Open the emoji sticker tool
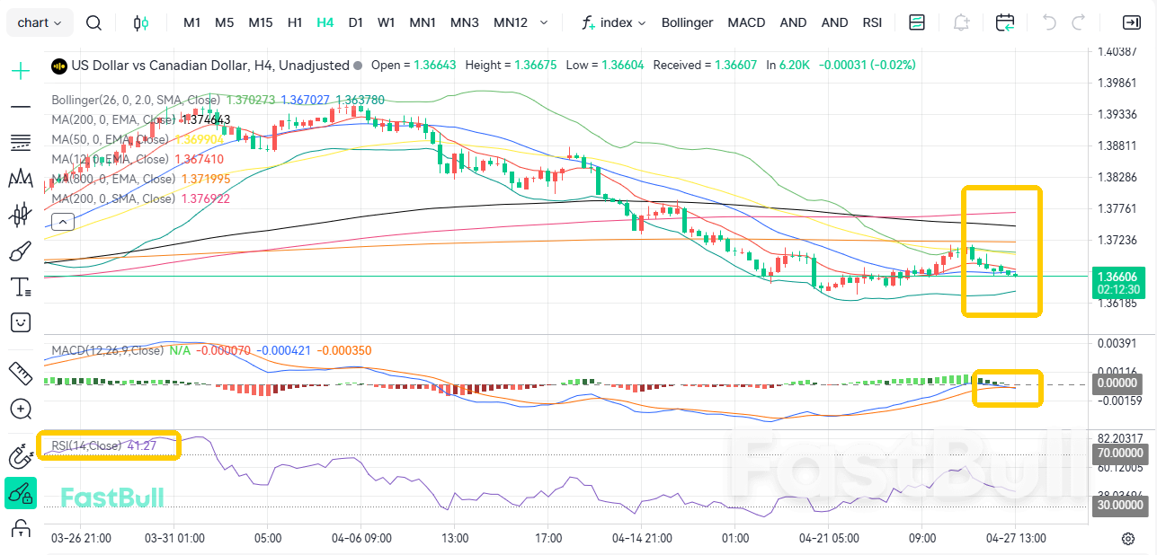 pos(19,322)
